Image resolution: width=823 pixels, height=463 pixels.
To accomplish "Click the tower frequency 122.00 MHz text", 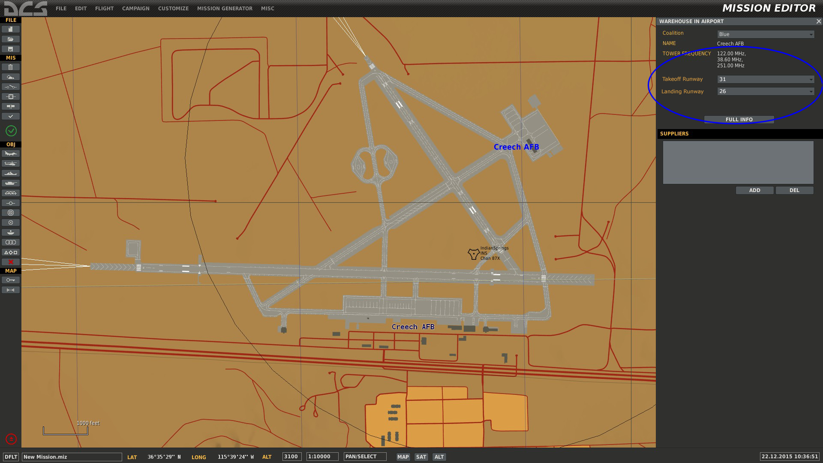I will point(731,54).
